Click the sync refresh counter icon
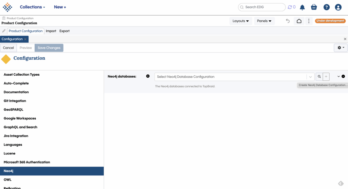348x189 pixels. tap(291, 7)
